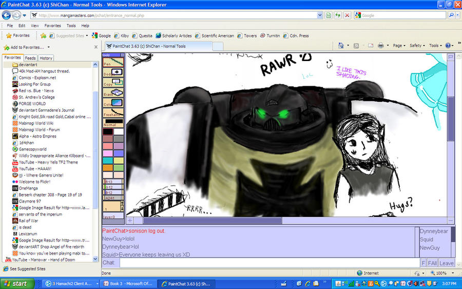Screen dimensions: 462x289
Task: Pick the orange color swatch
Action: tap(108, 168)
